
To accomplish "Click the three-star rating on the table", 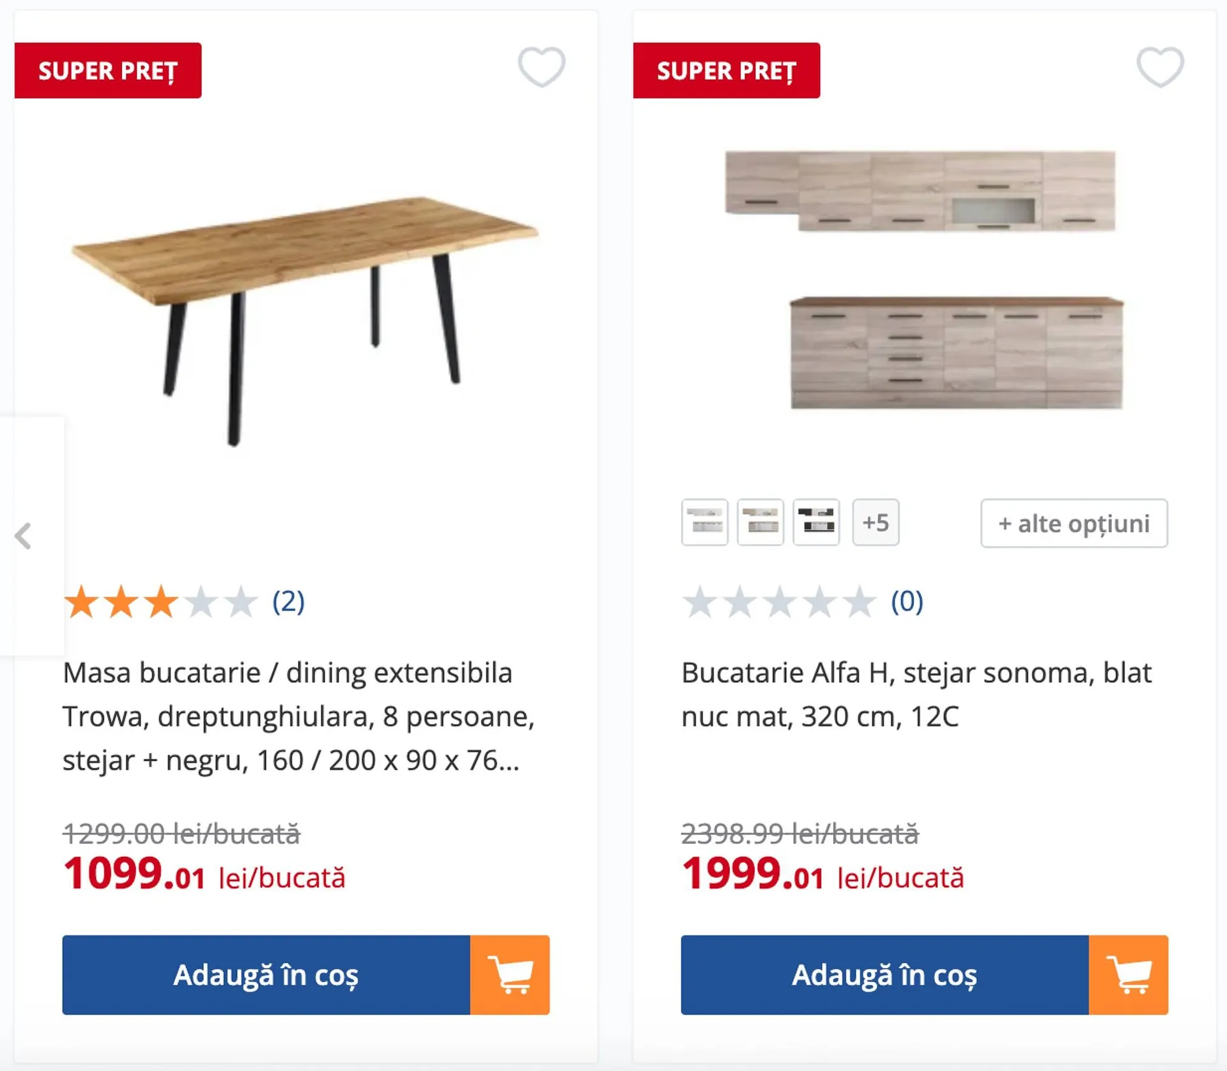I will 160,602.
